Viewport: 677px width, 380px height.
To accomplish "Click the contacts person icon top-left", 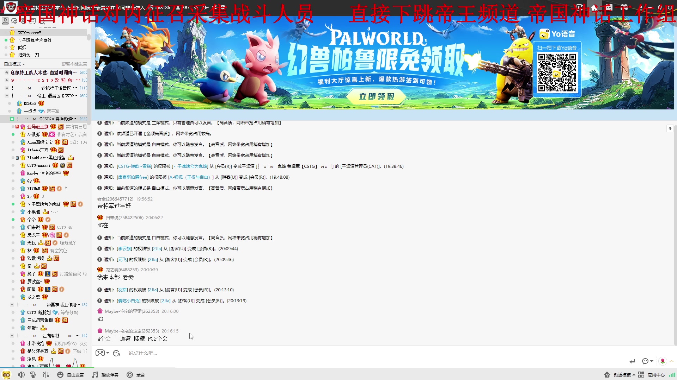I will [5, 21].
